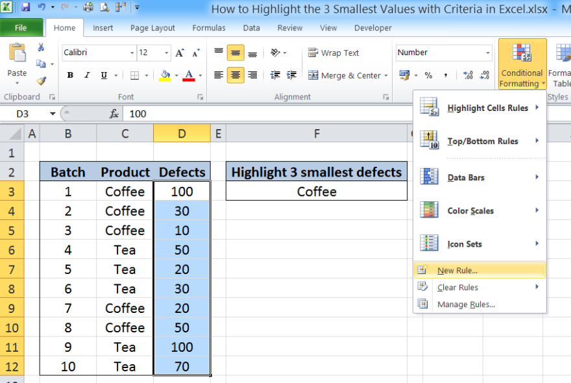This screenshot has height=383, width=571.
Task: Click the Format Painter icon
Action: click(x=40, y=80)
